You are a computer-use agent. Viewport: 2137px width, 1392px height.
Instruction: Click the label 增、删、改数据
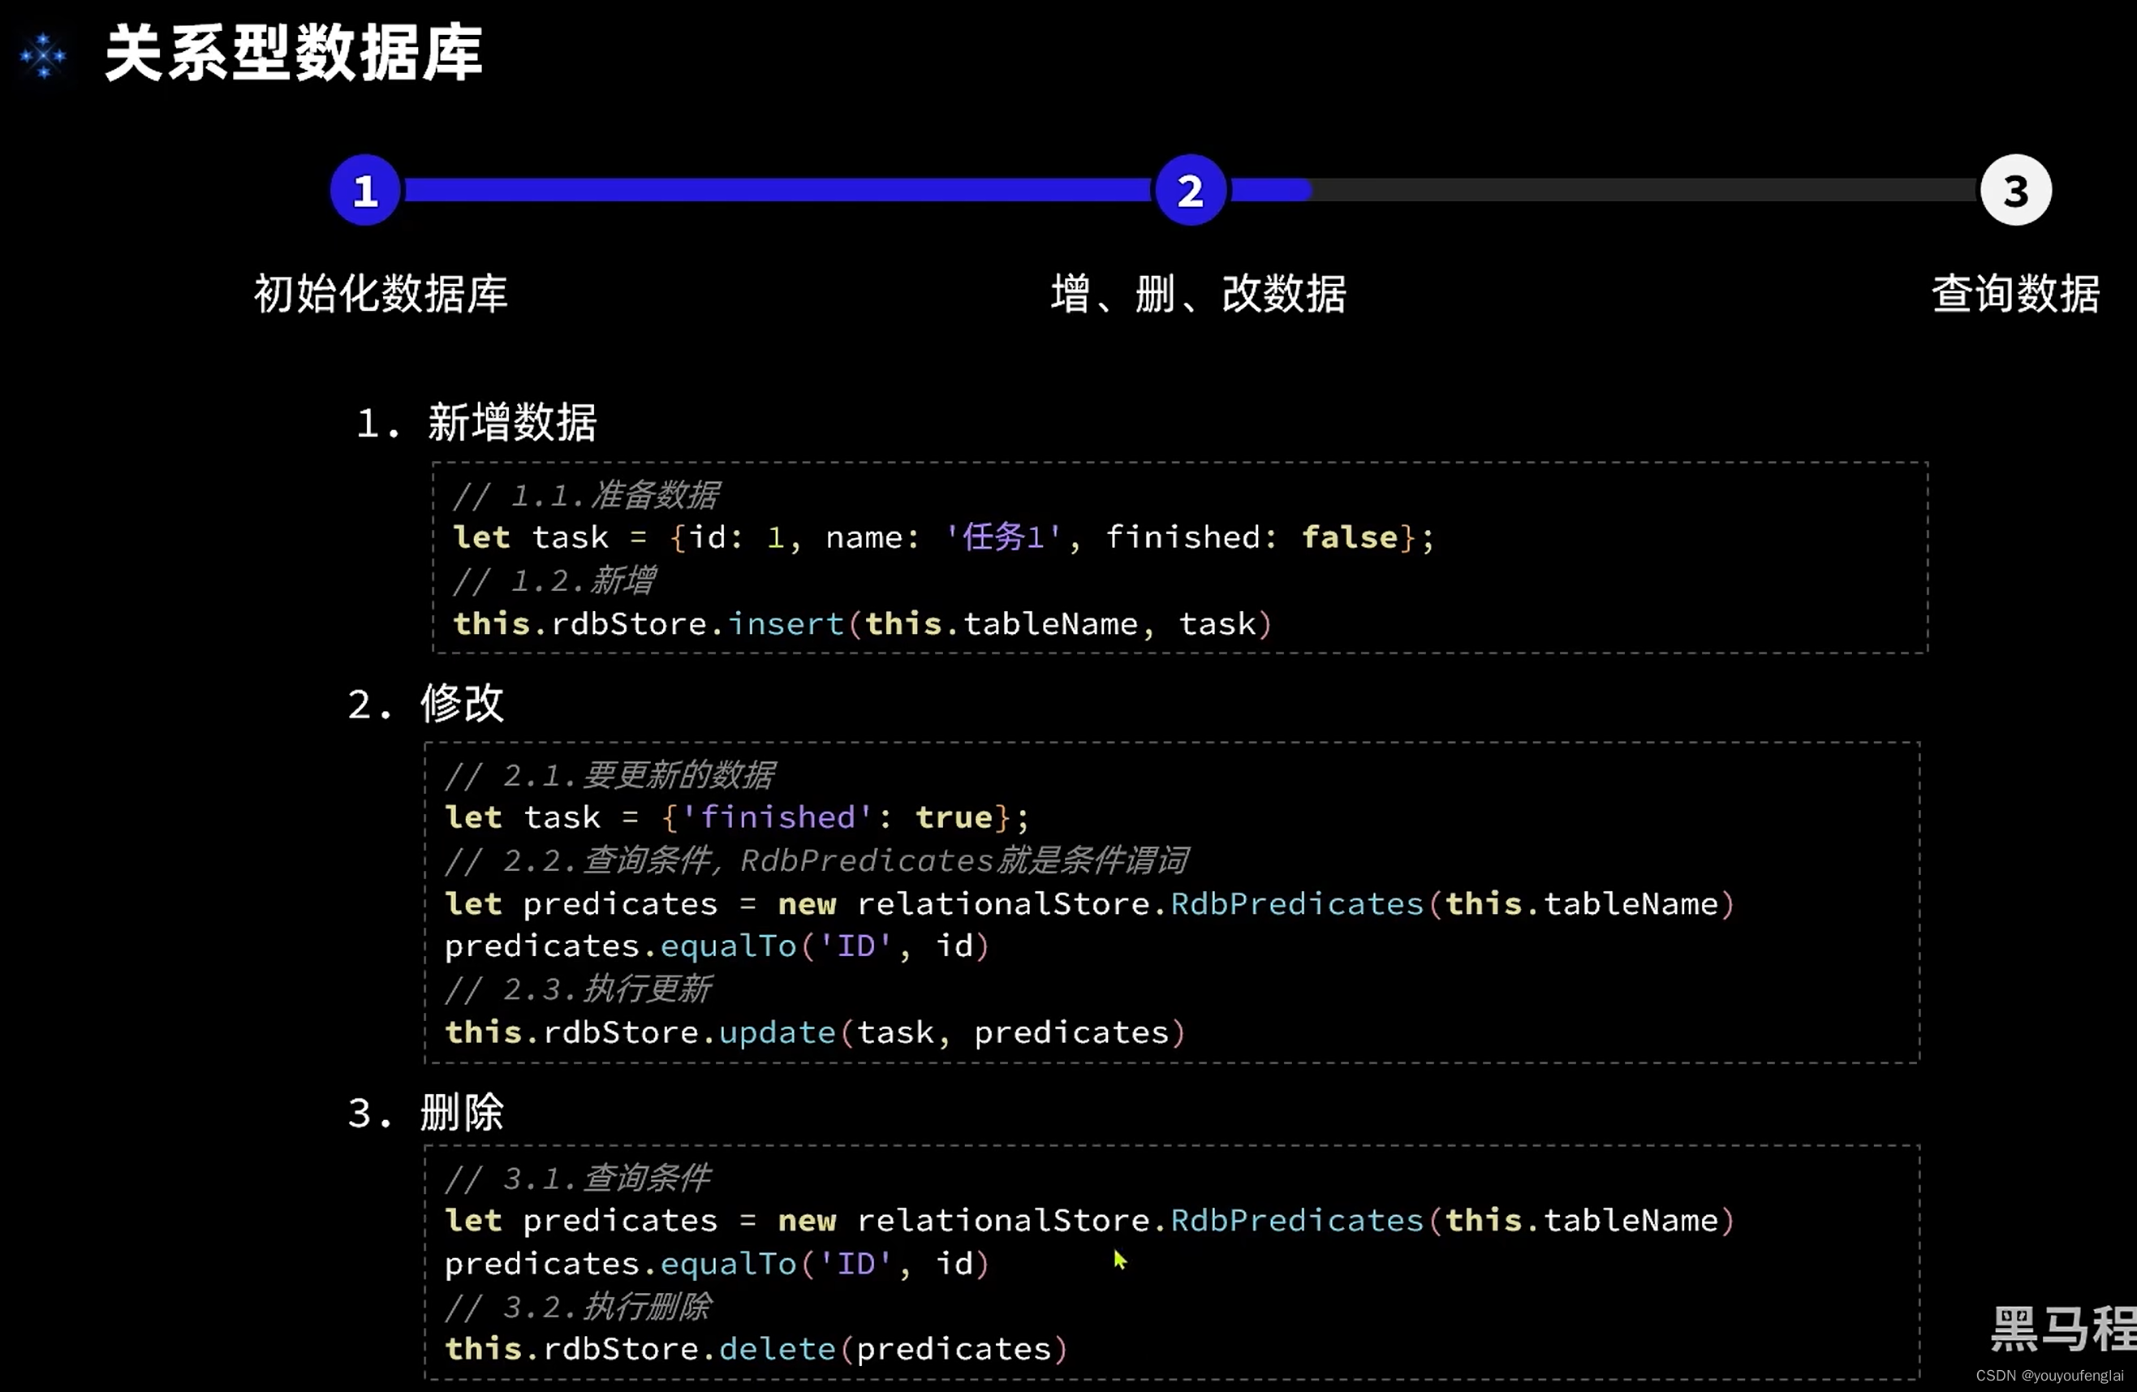(1198, 294)
